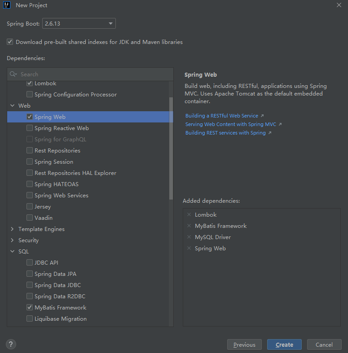This screenshot has width=348, height=353.
Task: Click the search magnifier icon
Action: (13, 74)
